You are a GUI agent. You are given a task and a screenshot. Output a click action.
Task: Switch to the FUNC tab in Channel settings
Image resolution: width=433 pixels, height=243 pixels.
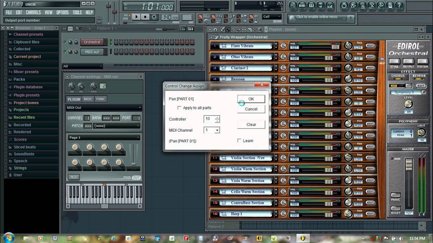point(100,99)
